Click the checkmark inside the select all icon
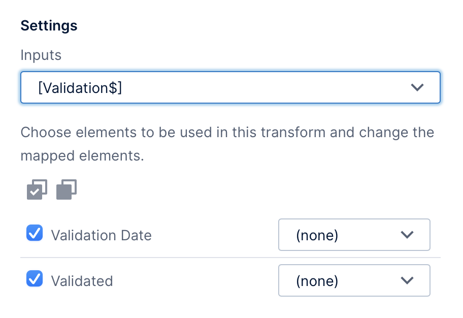463x318 pixels. pos(35,192)
